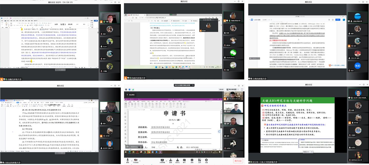This screenshot has height=165, width=369.
Task: Click the red 离开会议 leave button
Action: pyautogui.click(x=238, y=161)
